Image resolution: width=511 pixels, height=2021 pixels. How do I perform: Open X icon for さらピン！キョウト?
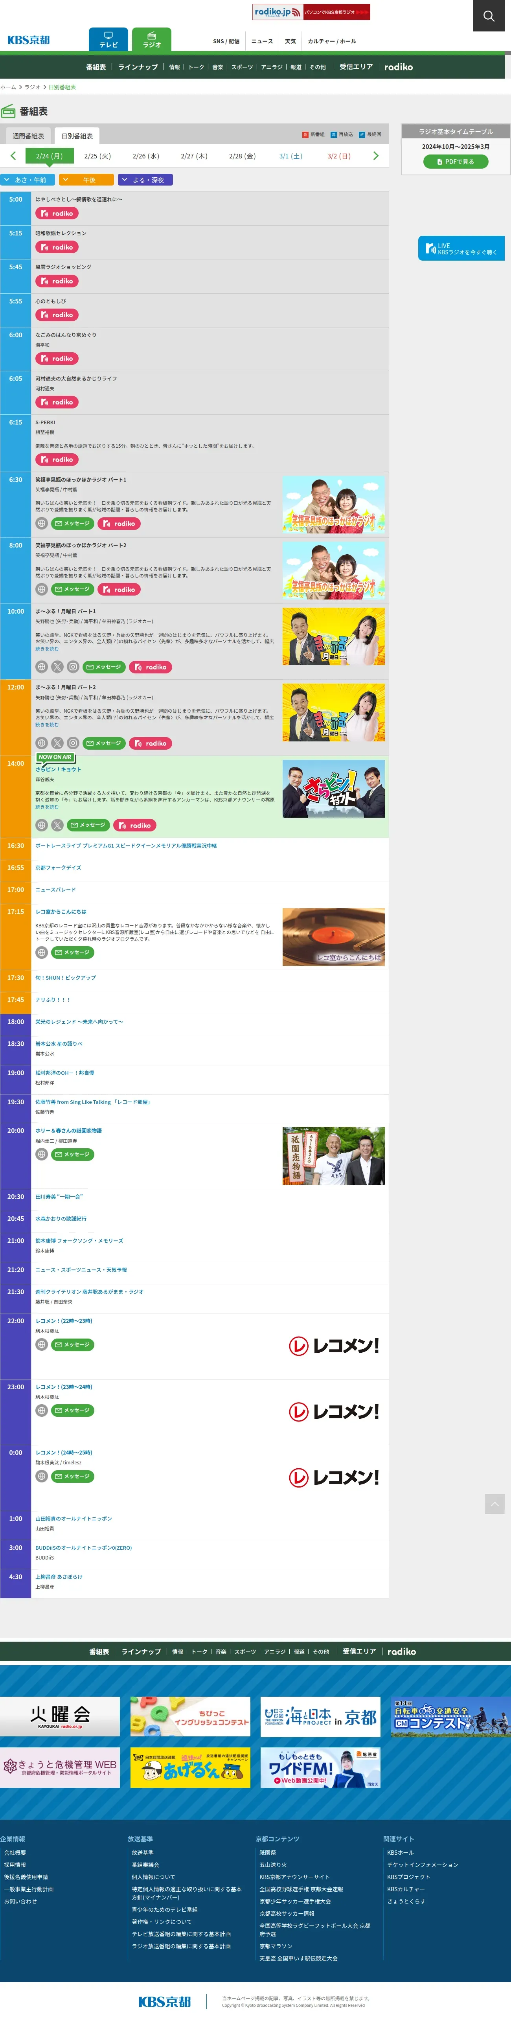pos(57,826)
